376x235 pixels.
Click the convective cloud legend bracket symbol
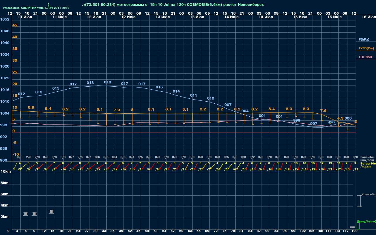359,201
